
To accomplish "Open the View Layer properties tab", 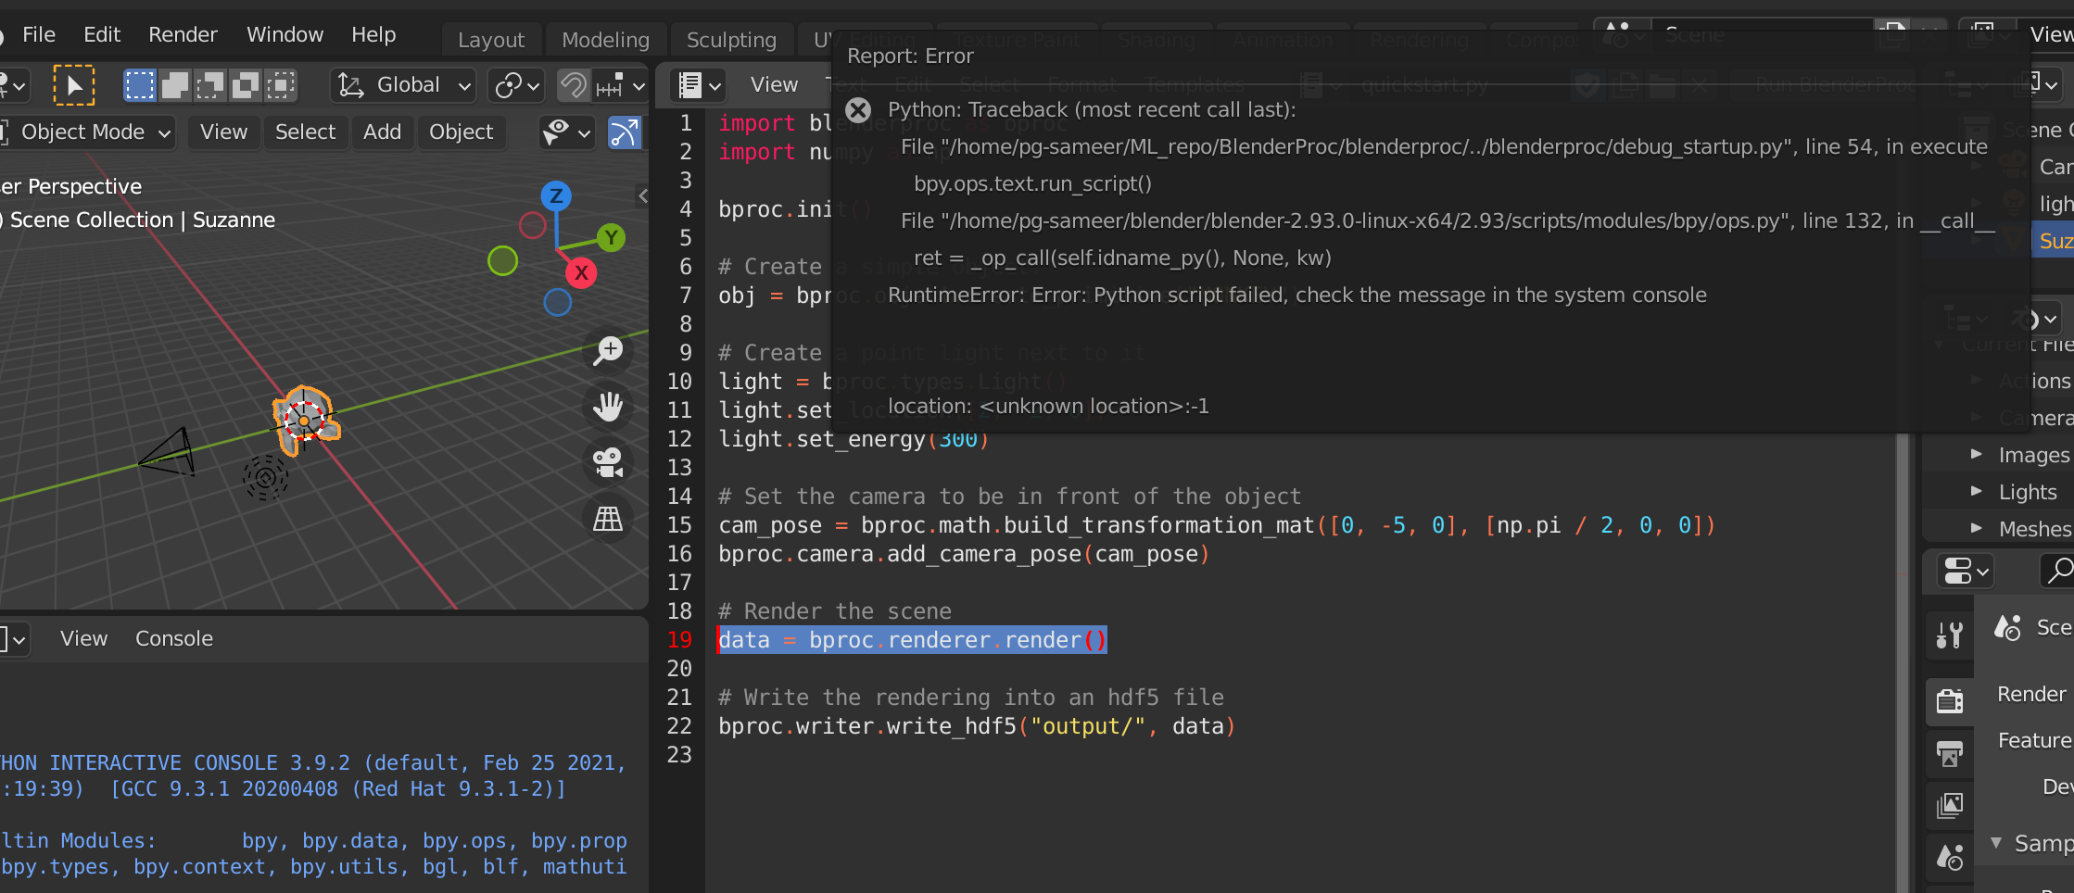I will click(x=1949, y=805).
